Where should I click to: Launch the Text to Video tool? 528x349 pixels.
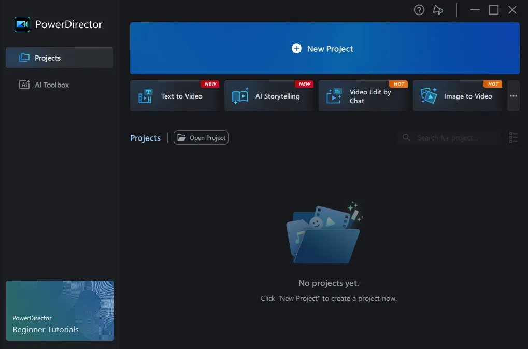(x=175, y=96)
